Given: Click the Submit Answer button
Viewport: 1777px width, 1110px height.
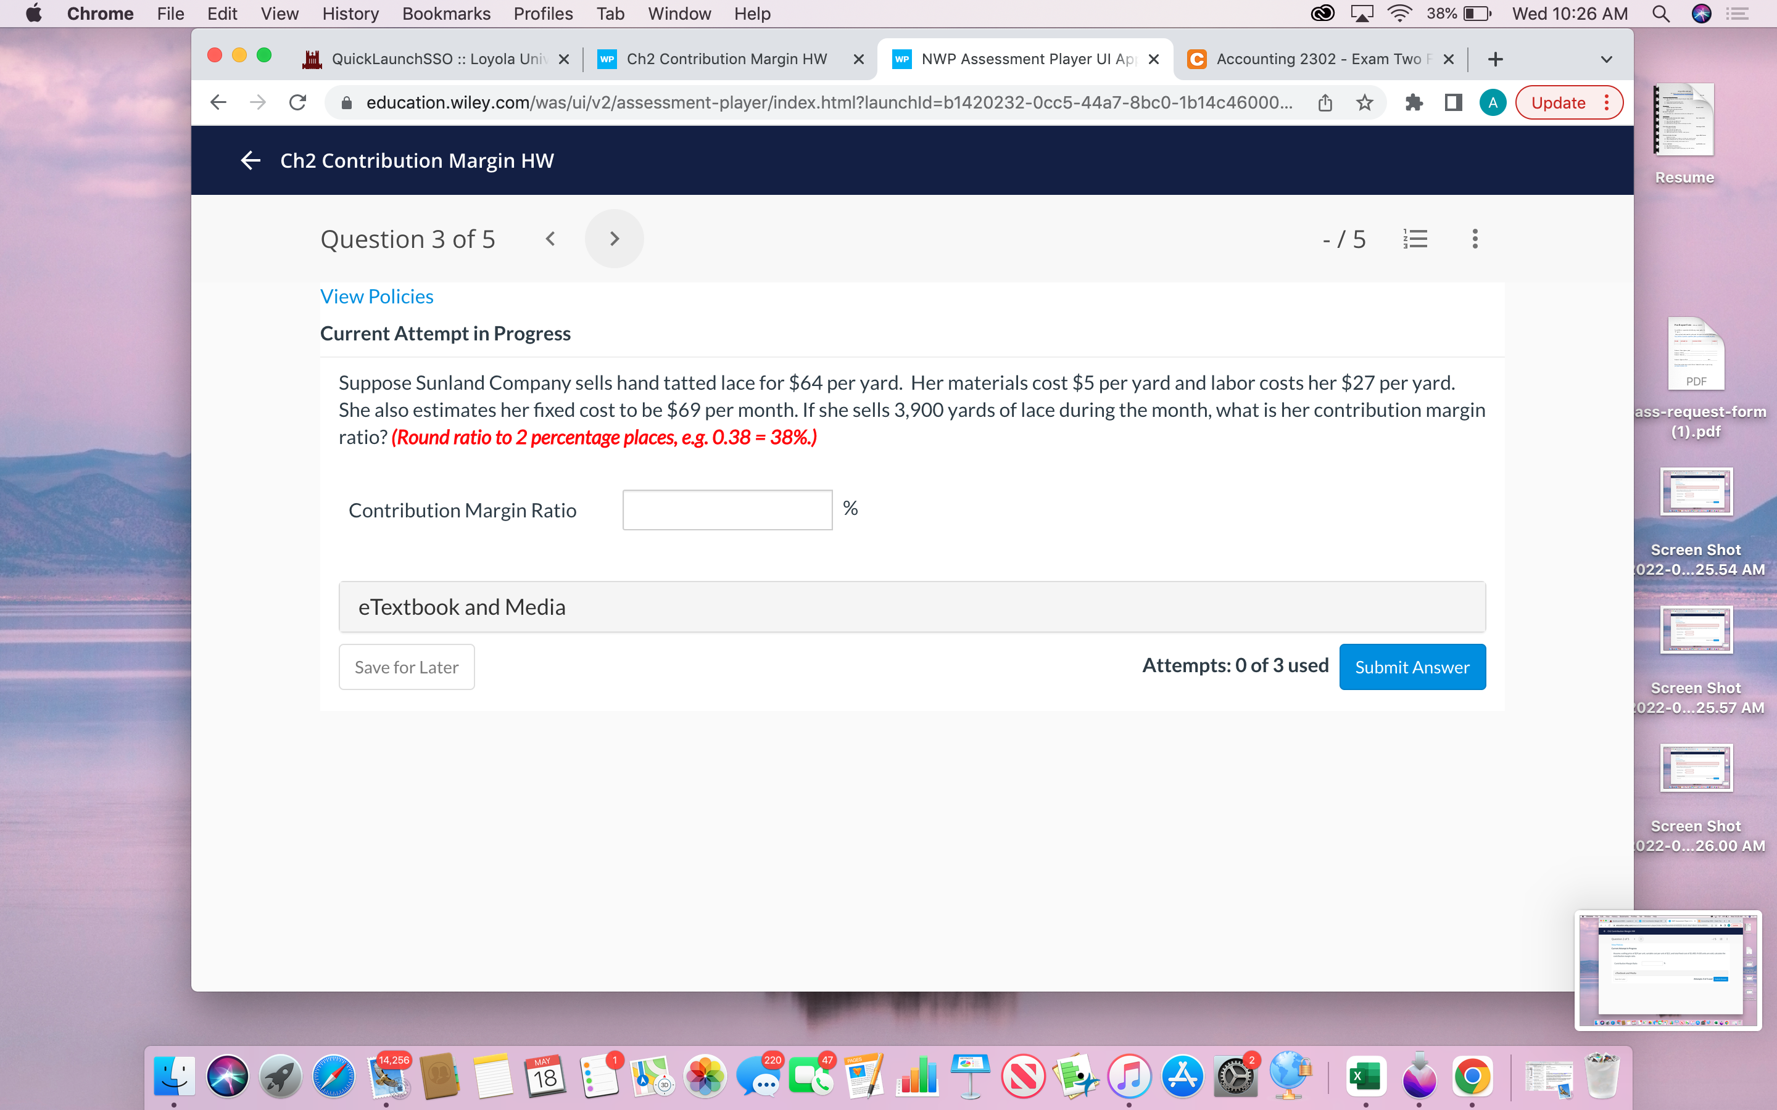Looking at the screenshot, I should (1411, 667).
